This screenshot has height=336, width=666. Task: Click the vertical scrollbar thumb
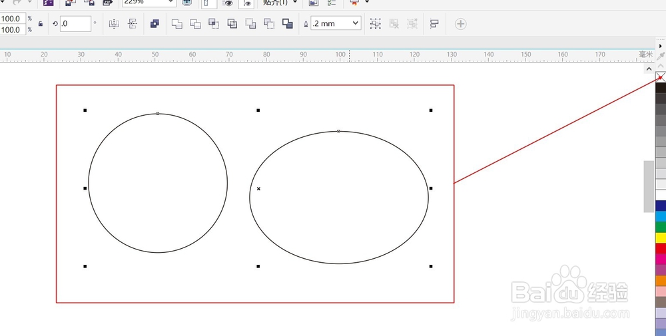coord(649,186)
